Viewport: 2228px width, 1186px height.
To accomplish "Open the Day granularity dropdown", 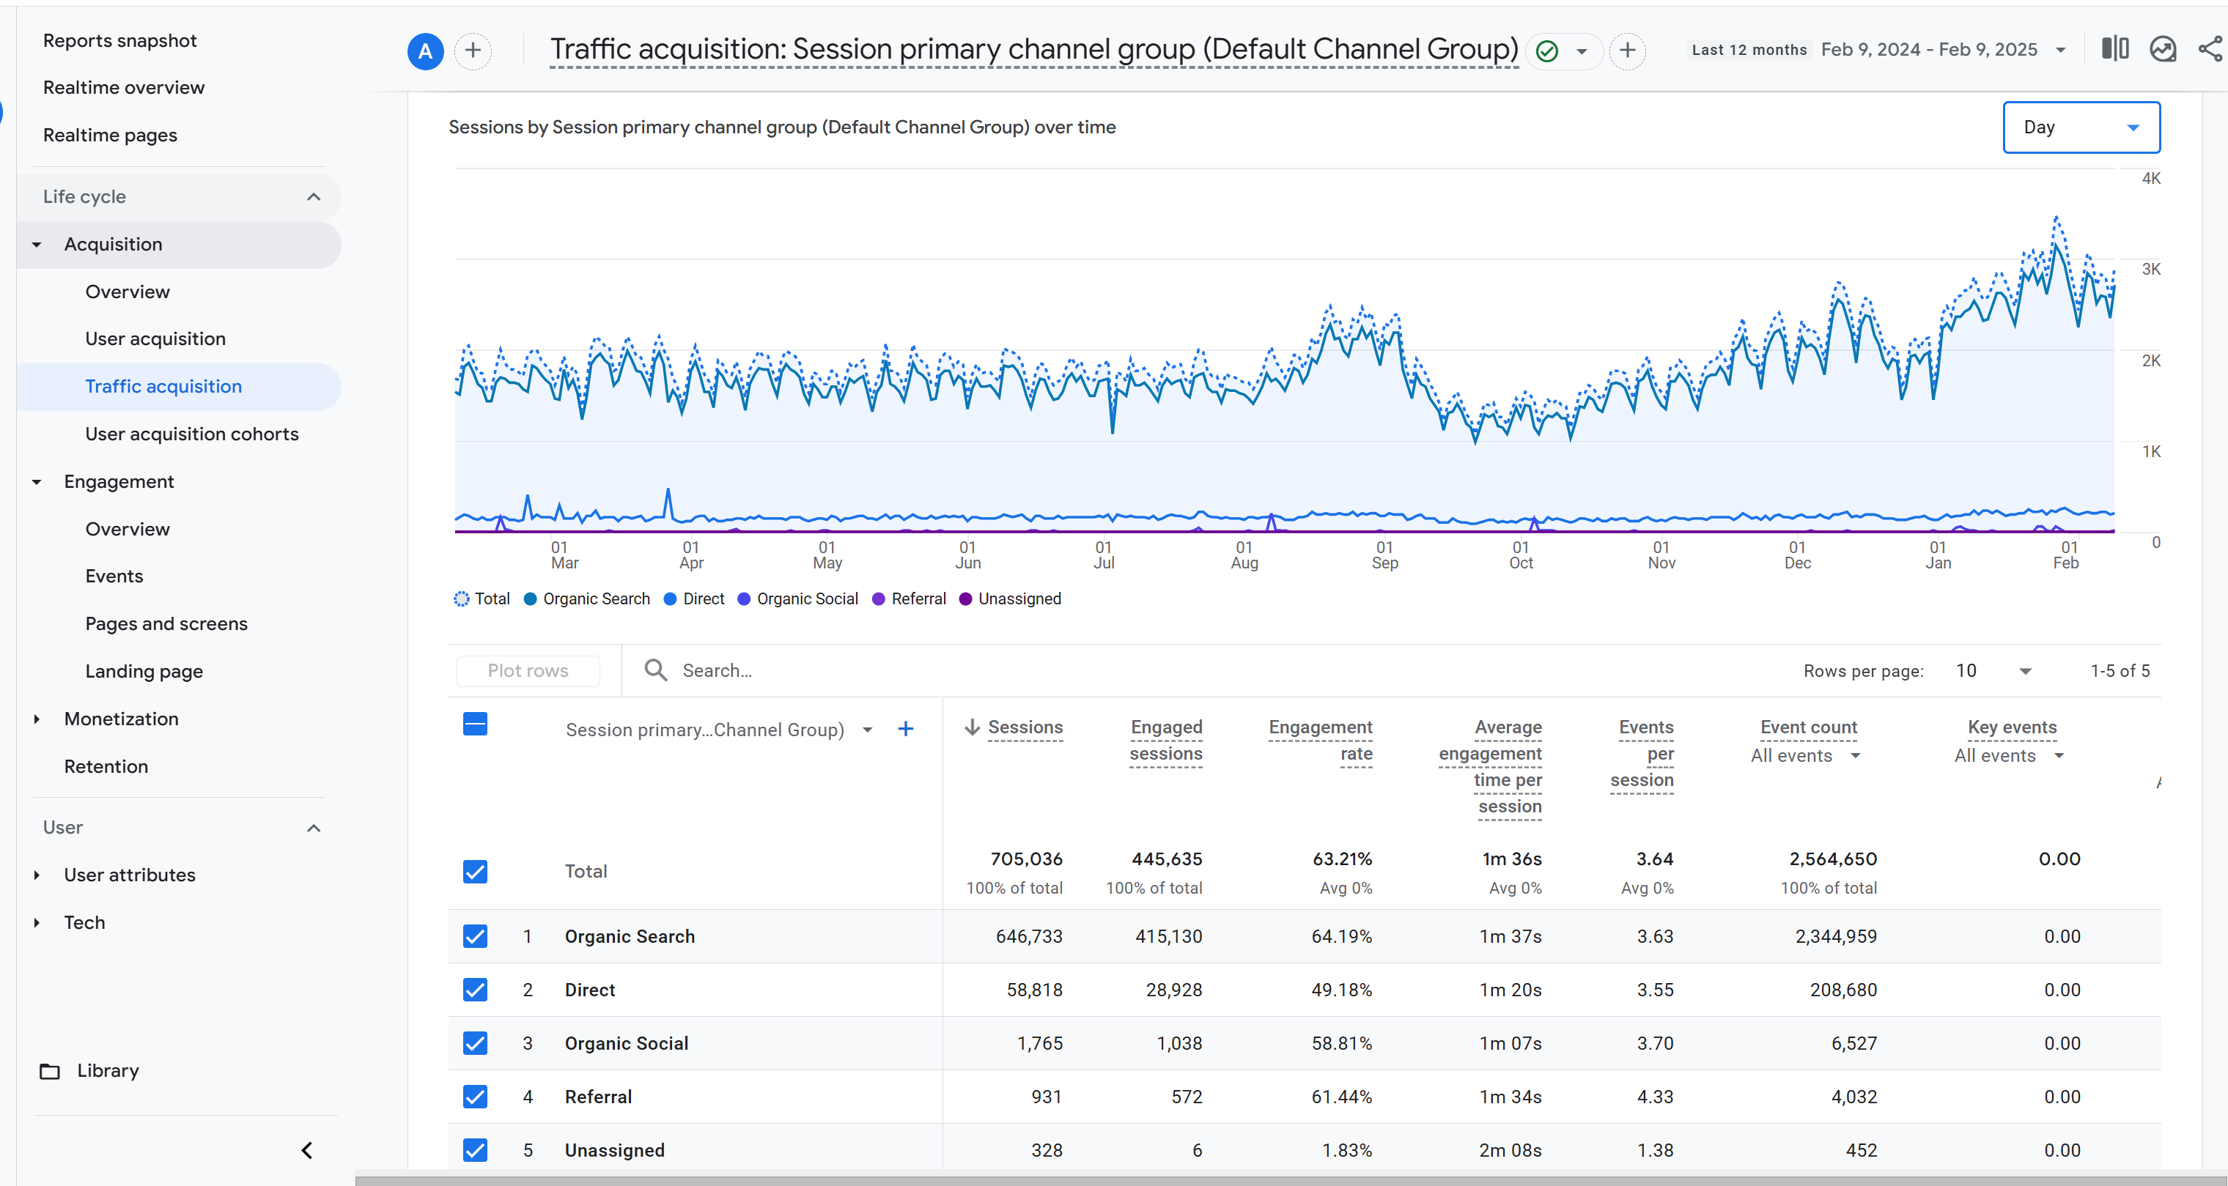I will click(x=2081, y=127).
